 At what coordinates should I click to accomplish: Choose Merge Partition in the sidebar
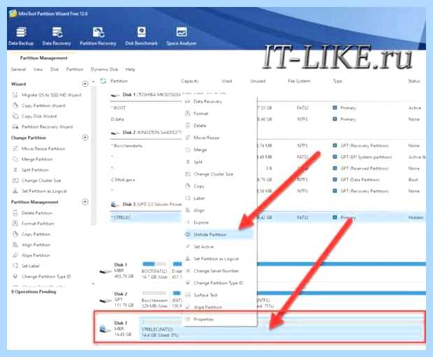tap(33, 159)
